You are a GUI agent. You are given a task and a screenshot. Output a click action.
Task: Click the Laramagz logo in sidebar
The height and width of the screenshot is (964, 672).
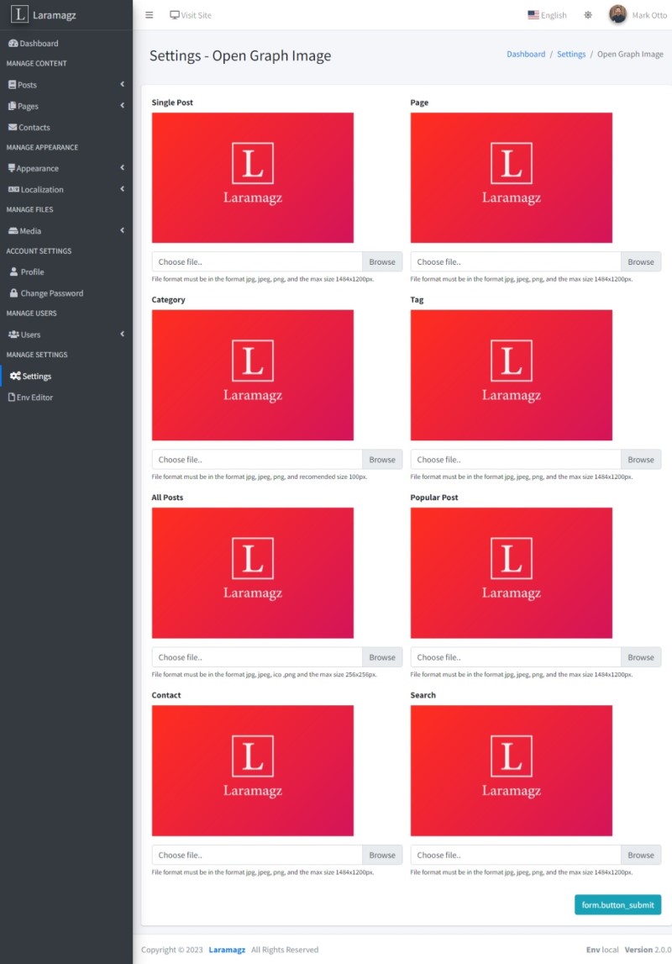click(19, 15)
